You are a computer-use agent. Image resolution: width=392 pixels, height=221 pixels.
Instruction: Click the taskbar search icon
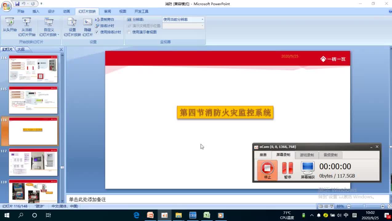click(21, 215)
